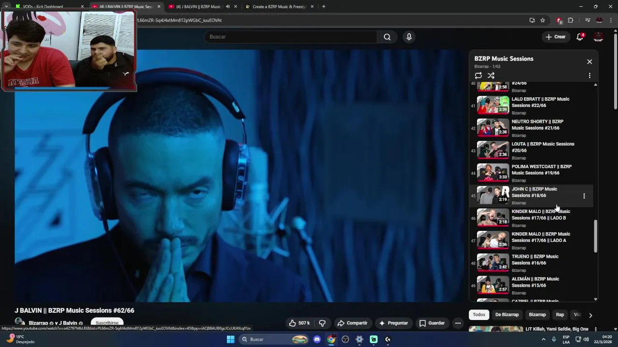Open OBS Studio from the taskbar
The height and width of the screenshot is (347, 618).
click(345, 339)
